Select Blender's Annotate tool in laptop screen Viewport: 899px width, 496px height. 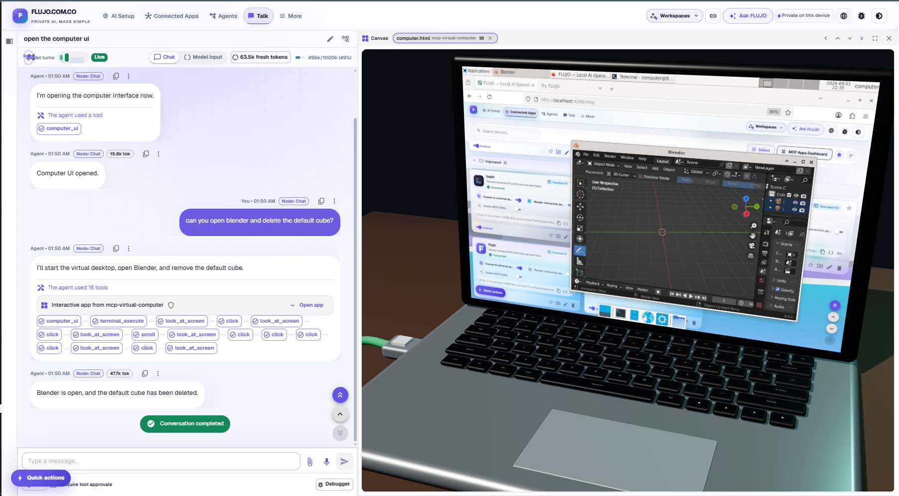click(x=580, y=250)
